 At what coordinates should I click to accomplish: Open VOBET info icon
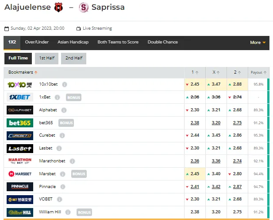click(x=59, y=200)
